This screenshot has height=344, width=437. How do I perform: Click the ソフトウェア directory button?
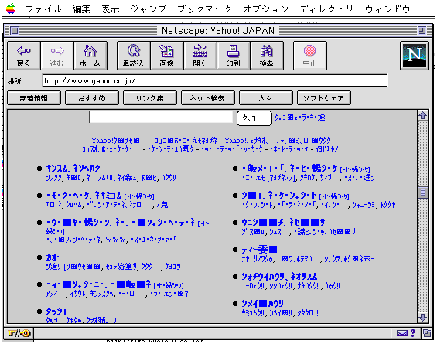(323, 98)
